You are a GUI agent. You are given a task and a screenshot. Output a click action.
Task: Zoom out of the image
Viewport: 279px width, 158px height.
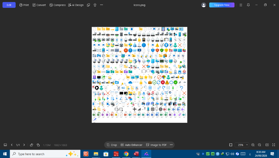point(259,145)
